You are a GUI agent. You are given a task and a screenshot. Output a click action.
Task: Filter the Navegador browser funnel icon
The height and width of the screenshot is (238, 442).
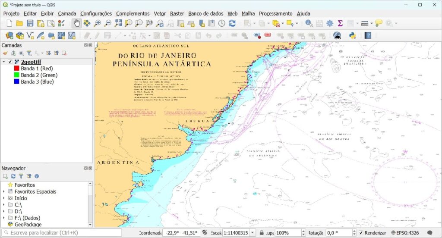[x=21, y=176]
